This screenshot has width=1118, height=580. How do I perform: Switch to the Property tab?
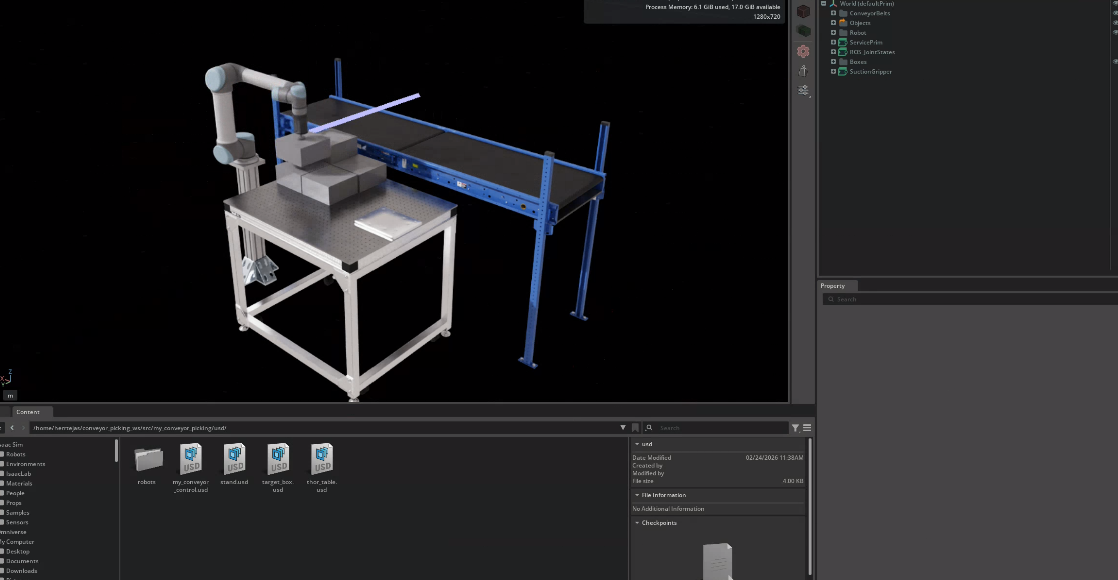click(x=833, y=285)
